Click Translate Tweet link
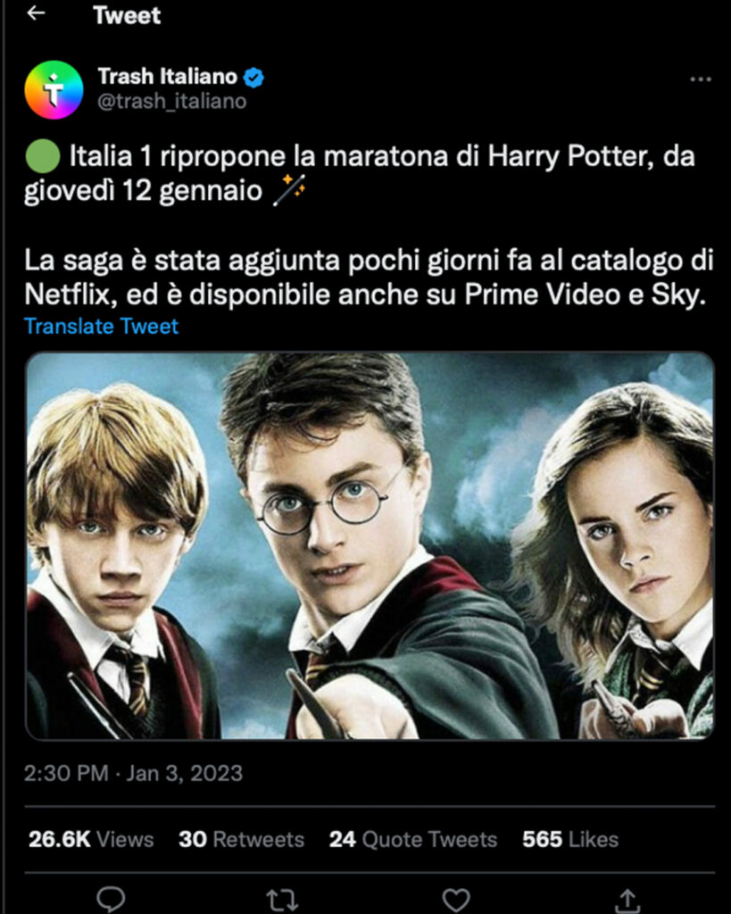 [x=101, y=327]
